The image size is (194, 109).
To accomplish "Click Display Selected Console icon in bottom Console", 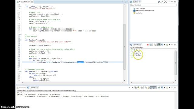I will click(162, 88).
